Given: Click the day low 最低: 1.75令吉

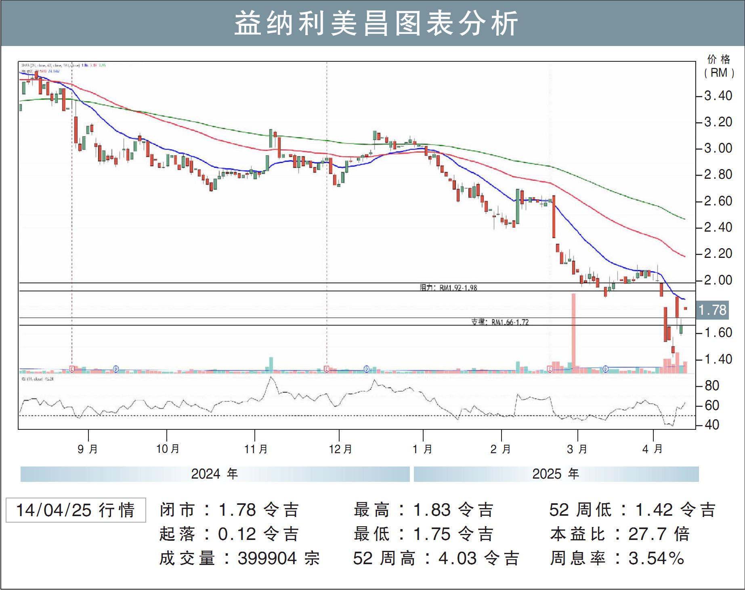Looking at the screenshot, I should [x=424, y=534].
